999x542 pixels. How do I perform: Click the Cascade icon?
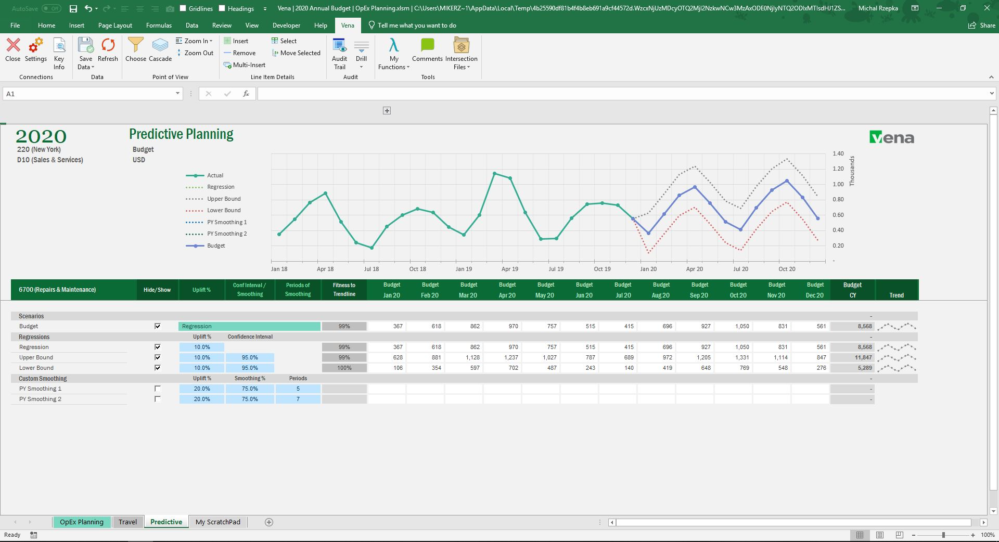click(x=160, y=45)
